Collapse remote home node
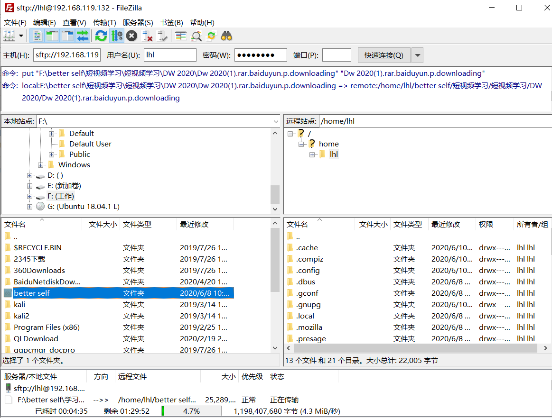552x418 pixels. (x=301, y=144)
